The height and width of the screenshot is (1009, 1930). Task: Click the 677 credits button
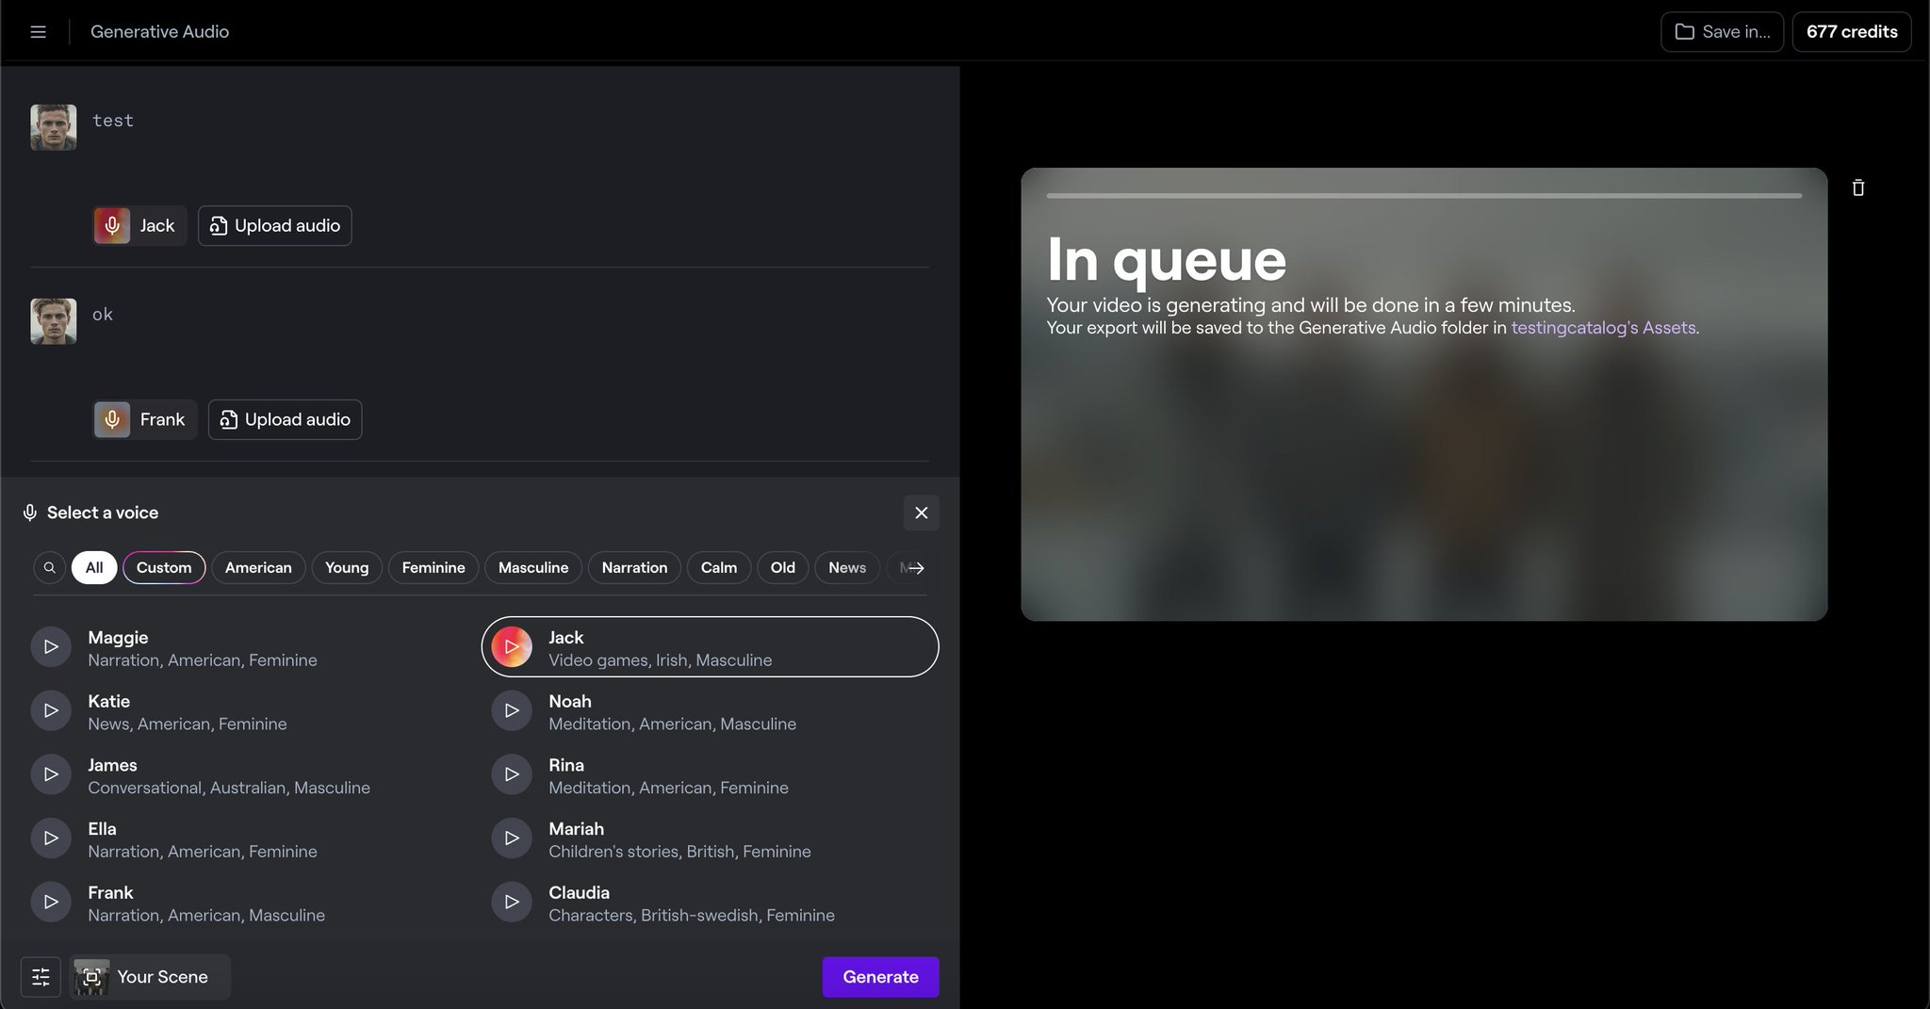click(x=1852, y=32)
